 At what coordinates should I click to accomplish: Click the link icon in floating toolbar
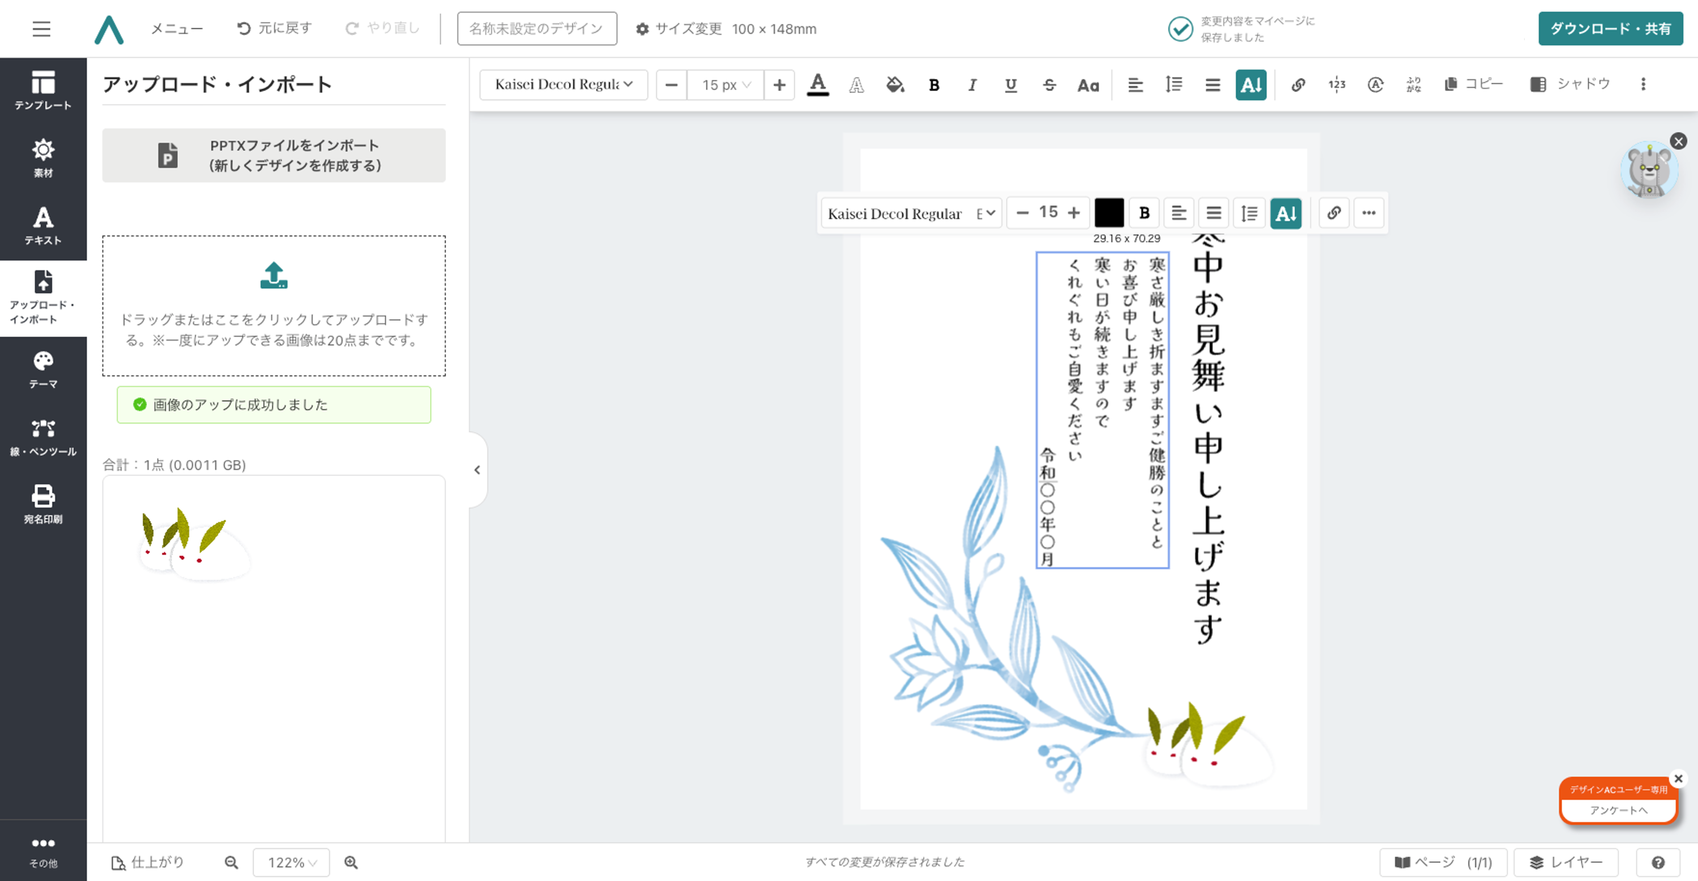coord(1333,213)
